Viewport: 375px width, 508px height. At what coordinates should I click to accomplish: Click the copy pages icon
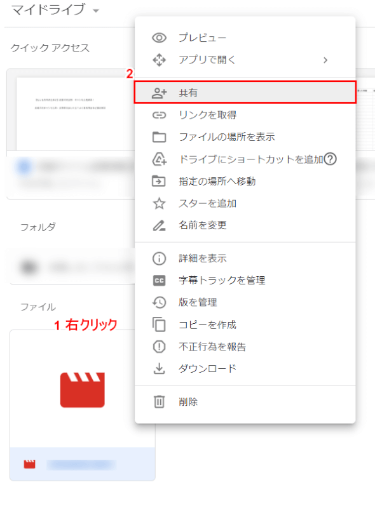(x=159, y=324)
